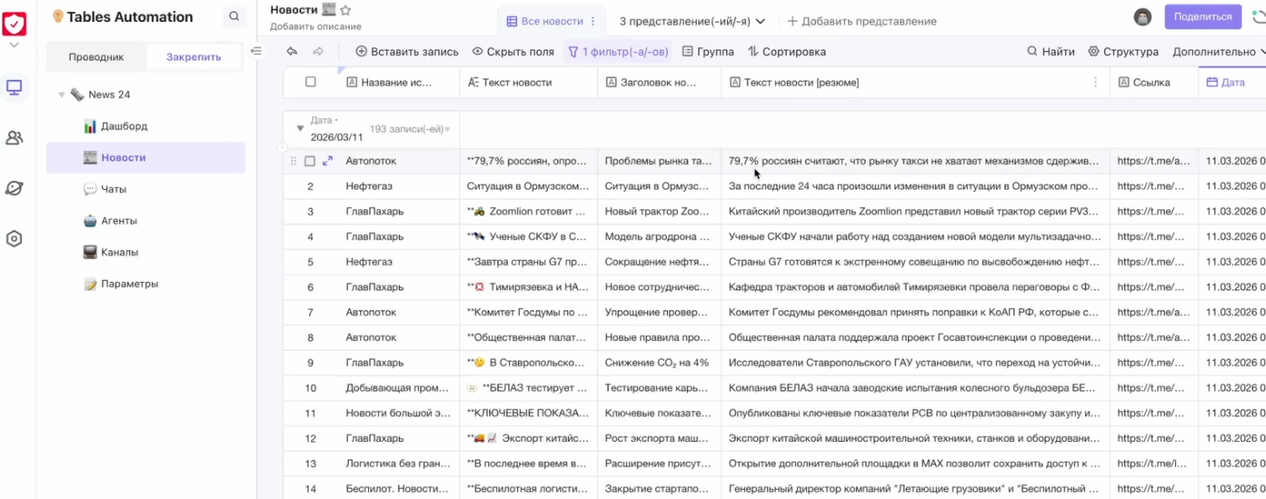Star the Новости table as favorite

click(x=345, y=10)
